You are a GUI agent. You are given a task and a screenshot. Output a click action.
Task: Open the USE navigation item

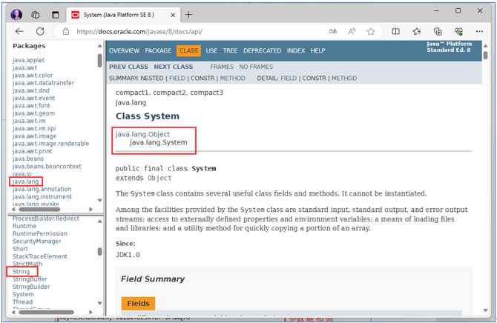coord(211,50)
